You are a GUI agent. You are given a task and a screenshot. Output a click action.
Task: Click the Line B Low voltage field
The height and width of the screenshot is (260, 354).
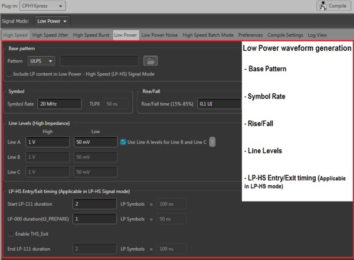(x=96, y=157)
